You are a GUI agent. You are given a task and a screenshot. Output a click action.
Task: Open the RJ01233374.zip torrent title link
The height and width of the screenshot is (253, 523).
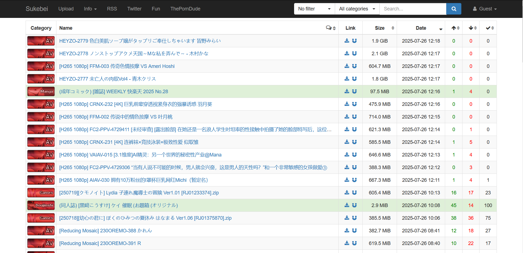tap(139, 193)
